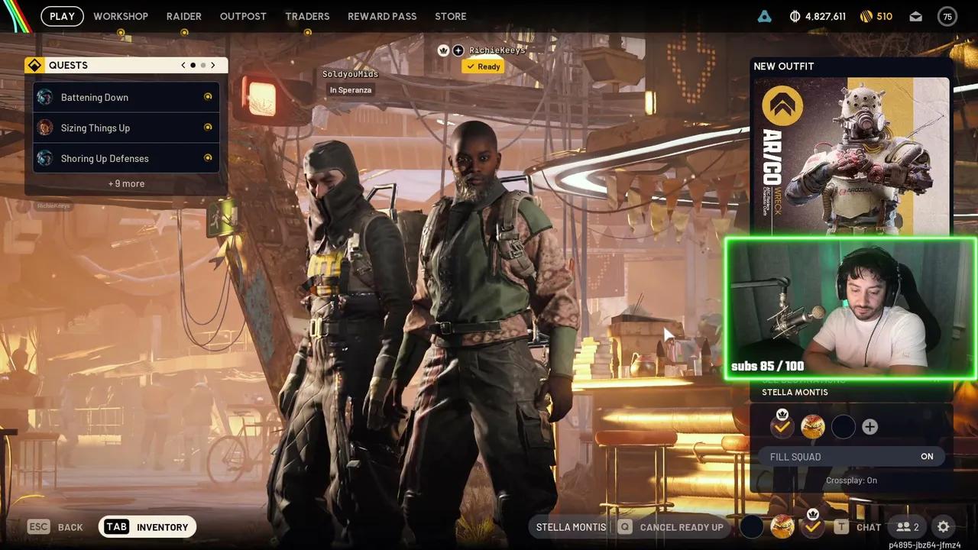Click the "Crossplay: On" text
The width and height of the screenshot is (978, 550).
coord(851,480)
